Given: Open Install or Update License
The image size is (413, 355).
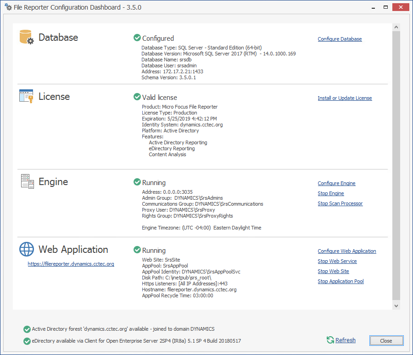Looking at the screenshot, I should (345, 98).
